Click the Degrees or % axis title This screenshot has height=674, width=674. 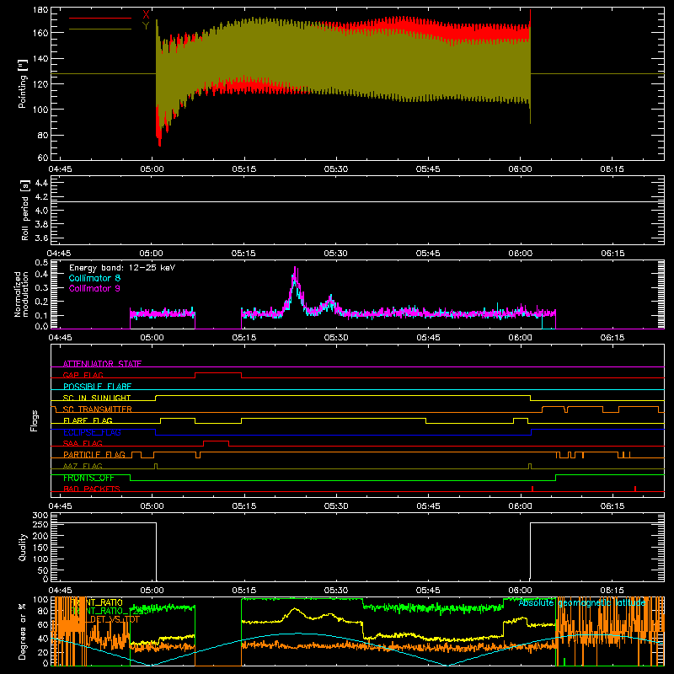point(23,631)
